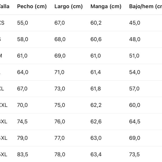Select the length value 73,0
The width and height of the screenshot is (162, 162).
pyautogui.click(x=60, y=89)
